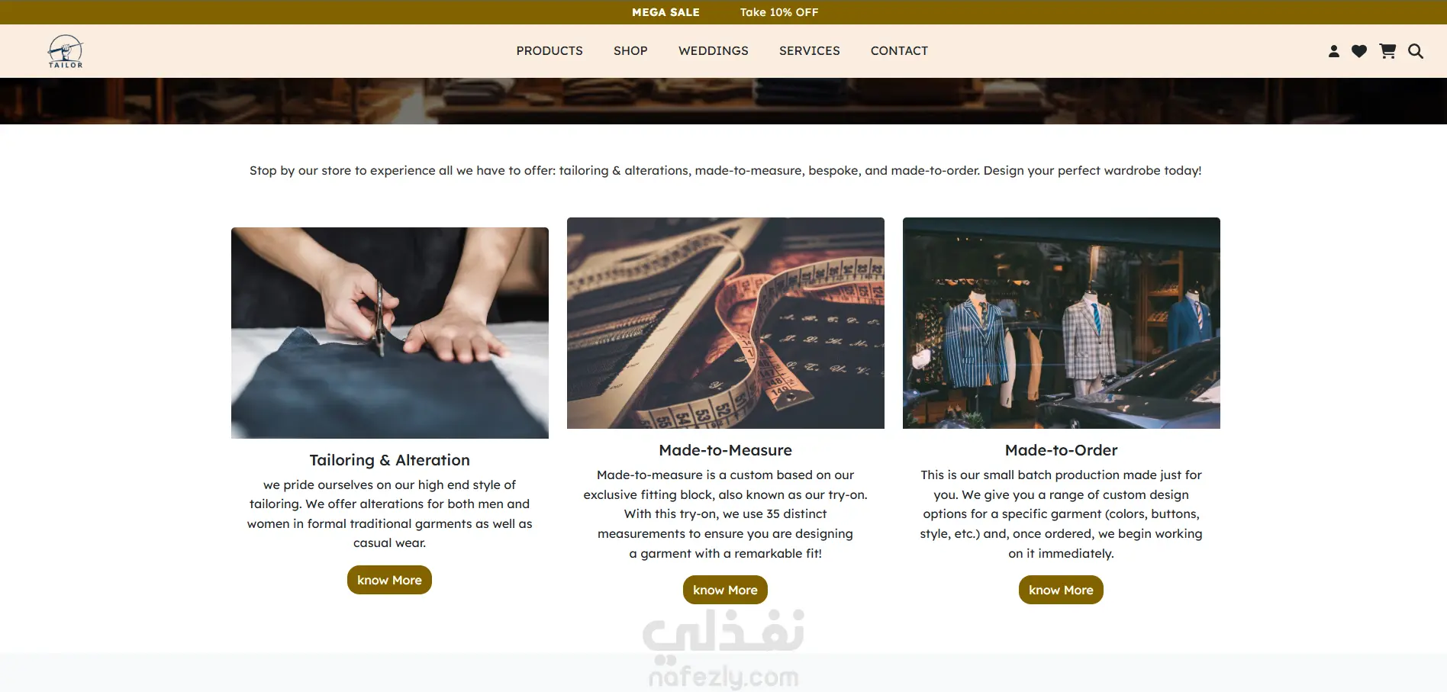Click the MEGA SALE banner text
Screen dimensions: 1447x692
pyautogui.click(x=665, y=12)
